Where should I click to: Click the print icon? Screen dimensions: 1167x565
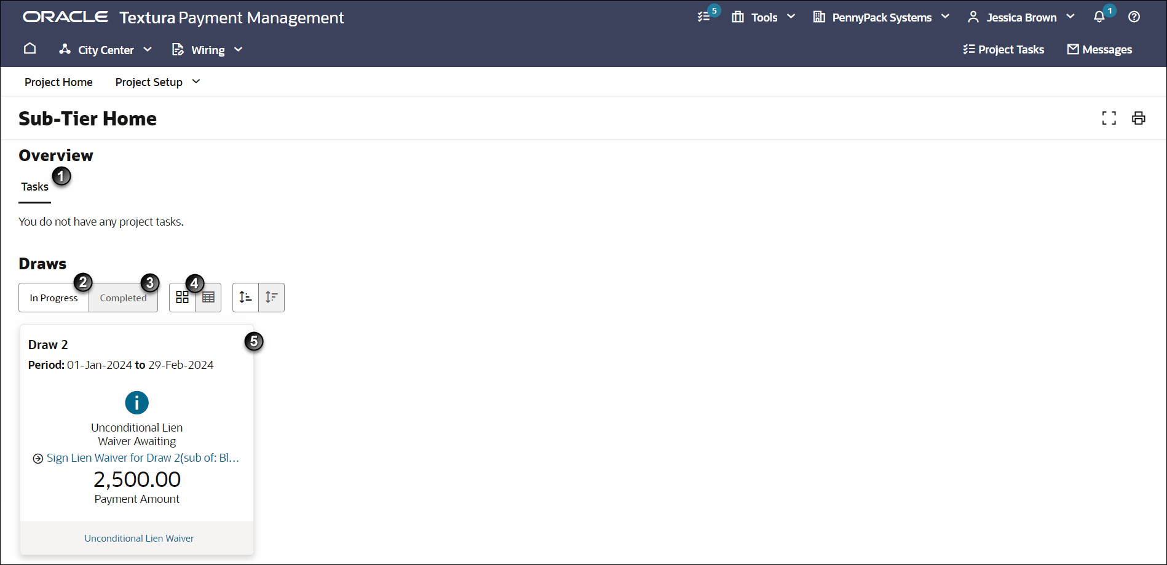(x=1139, y=118)
